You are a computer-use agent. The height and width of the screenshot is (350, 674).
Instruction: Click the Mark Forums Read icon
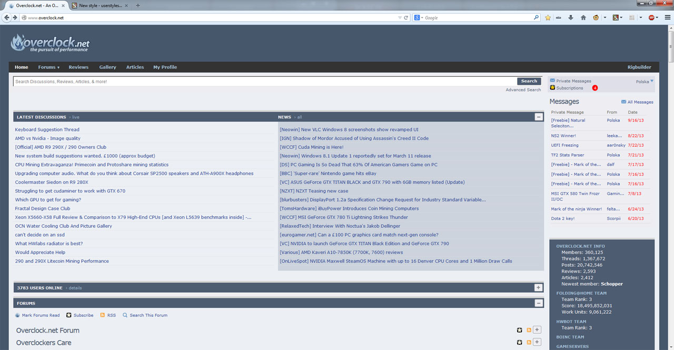point(18,315)
